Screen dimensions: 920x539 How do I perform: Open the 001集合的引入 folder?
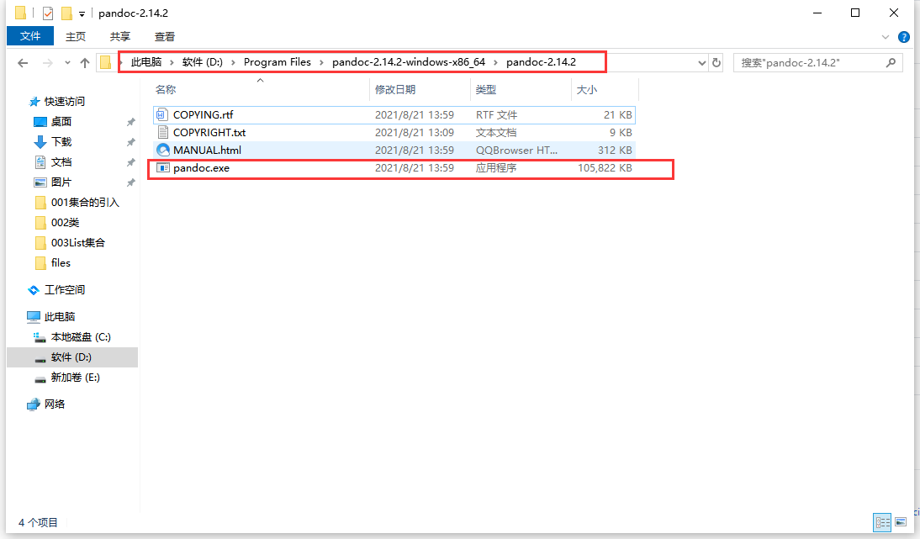(84, 203)
